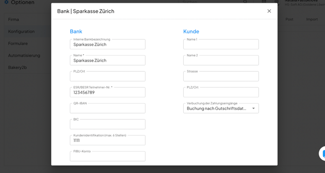Focus the Kunde Name 2 field
This screenshot has height=173, width=325.
221,60
